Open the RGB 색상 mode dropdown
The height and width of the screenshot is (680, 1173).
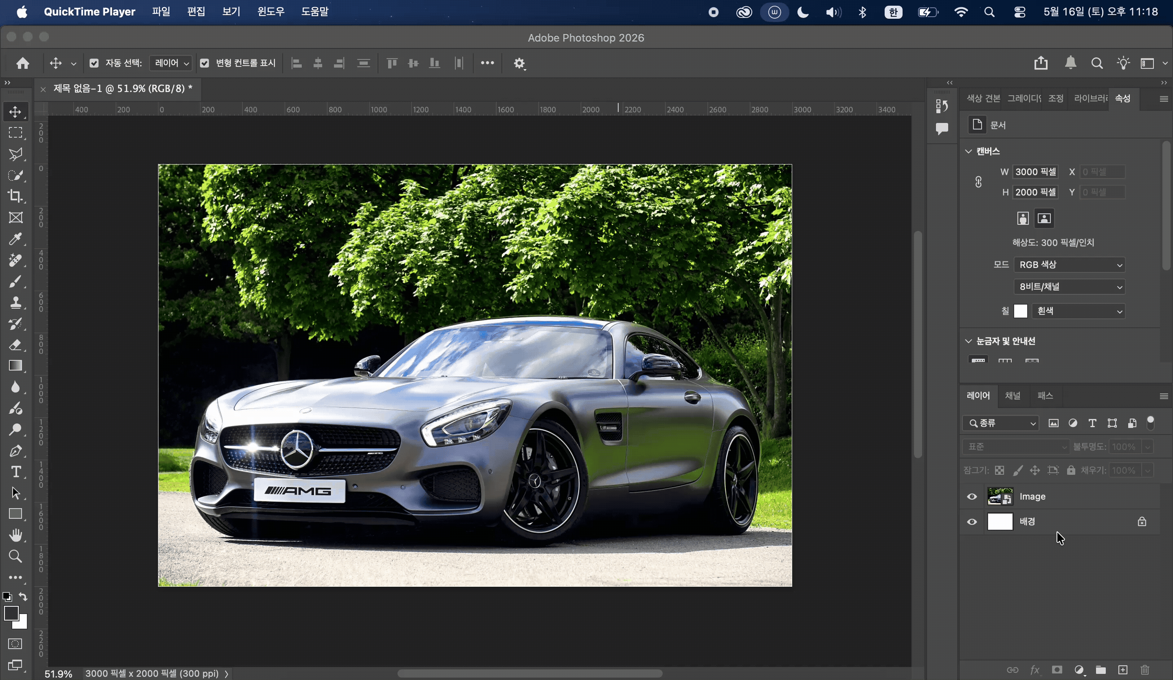point(1069,265)
